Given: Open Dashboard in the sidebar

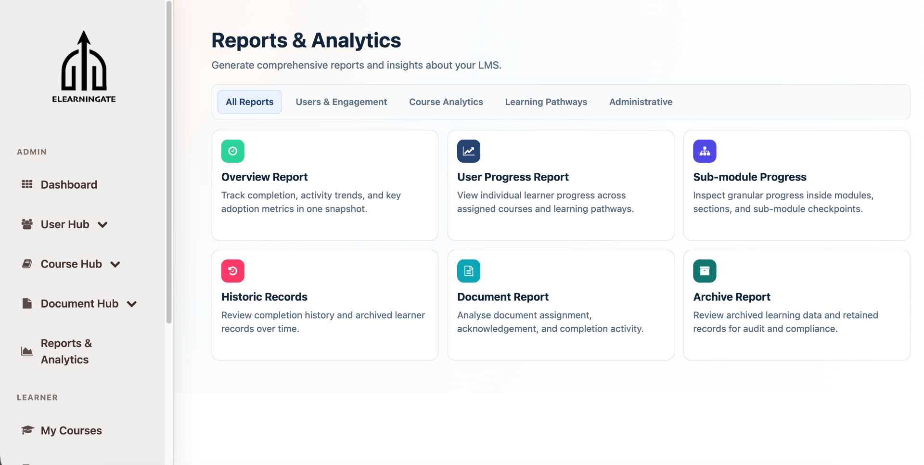Looking at the screenshot, I should (69, 185).
